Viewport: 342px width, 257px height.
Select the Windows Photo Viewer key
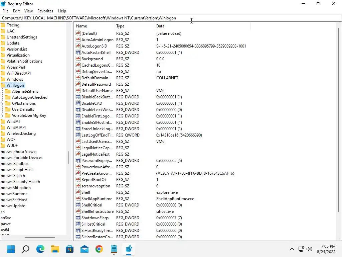(19, 152)
